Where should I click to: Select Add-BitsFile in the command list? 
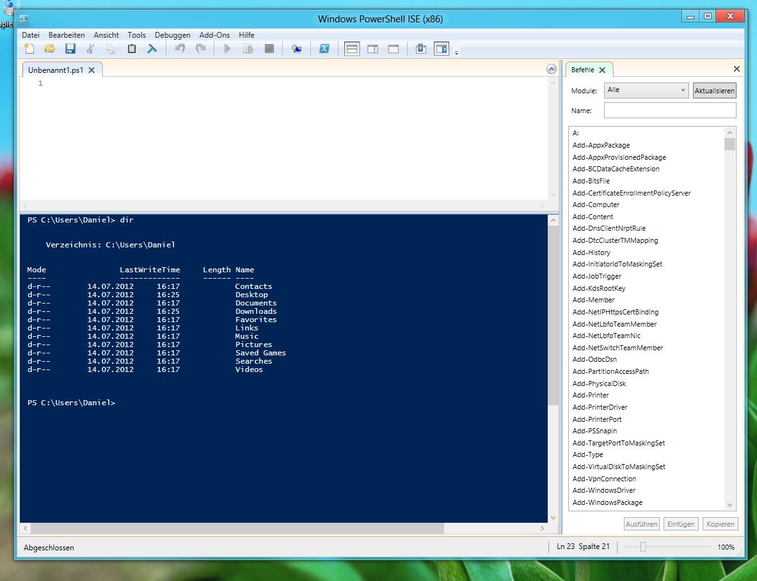pyautogui.click(x=591, y=181)
